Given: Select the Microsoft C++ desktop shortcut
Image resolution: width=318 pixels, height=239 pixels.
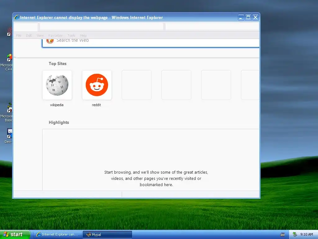Looking at the screenshot, I should [6, 62].
